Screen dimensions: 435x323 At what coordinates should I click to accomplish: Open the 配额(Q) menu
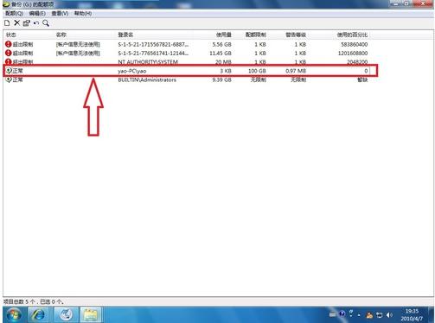pyautogui.click(x=15, y=14)
